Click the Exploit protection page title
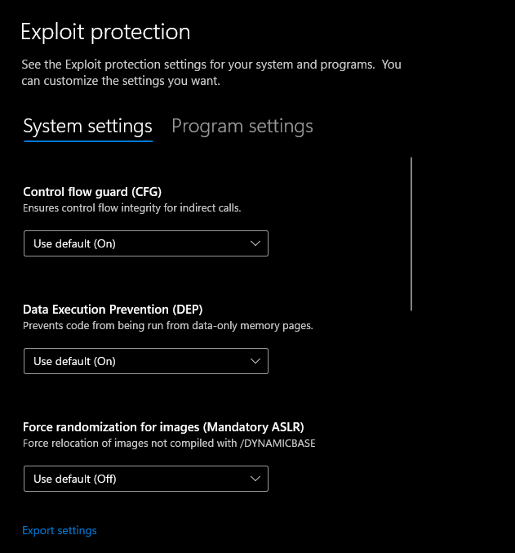The width and height of the screenshot is (515, 553). [105, 32]
